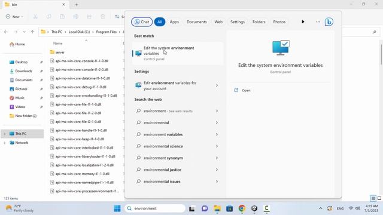383x215 pixels.
Task: Expand 'environment synonym' suggestion arrow
Action: 217,158
